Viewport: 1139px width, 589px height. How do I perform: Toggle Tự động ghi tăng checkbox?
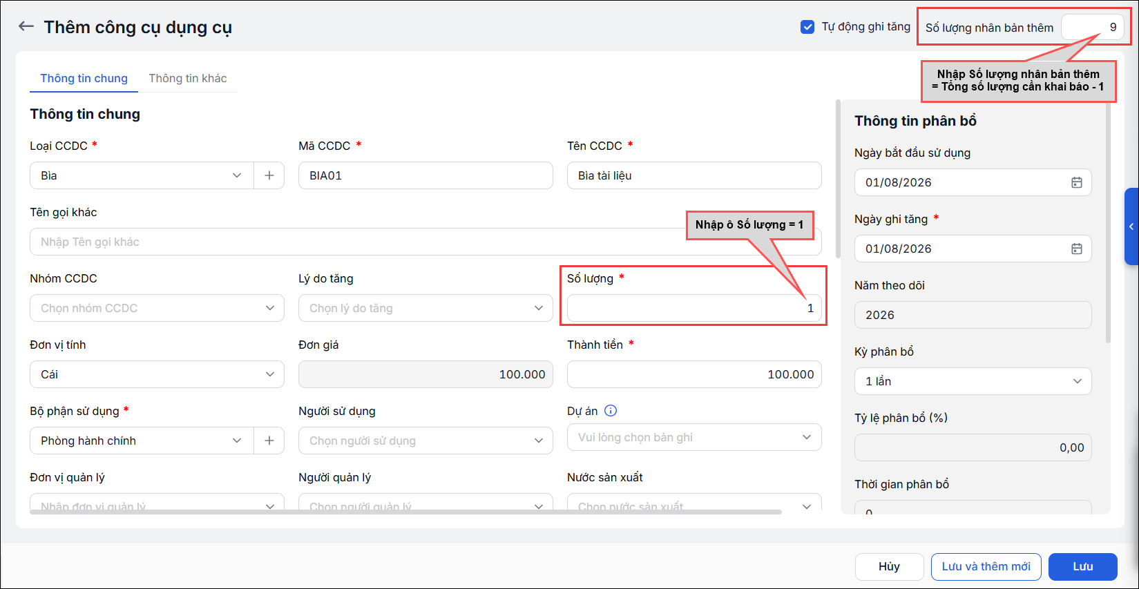point(807,27)
